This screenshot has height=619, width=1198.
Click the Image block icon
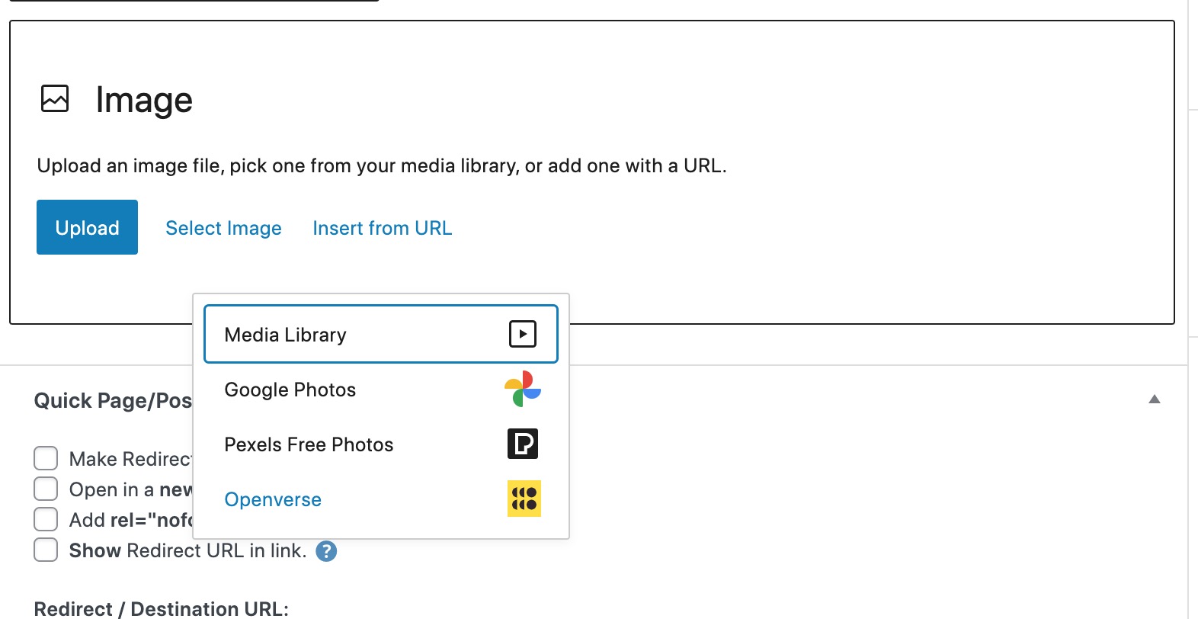click(53, 98)
